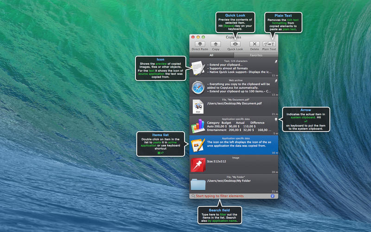This screenshot has height=232, width=371.
Task: Select the Safari compass icon entry
Action: 198,87
